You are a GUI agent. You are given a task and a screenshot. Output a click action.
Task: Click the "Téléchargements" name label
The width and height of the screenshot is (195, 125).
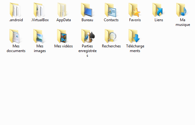click(x=135, y=49)
